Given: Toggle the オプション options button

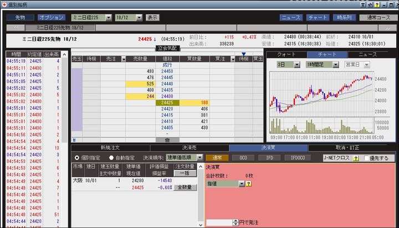Looking at the screenshot, I should 52,17.
